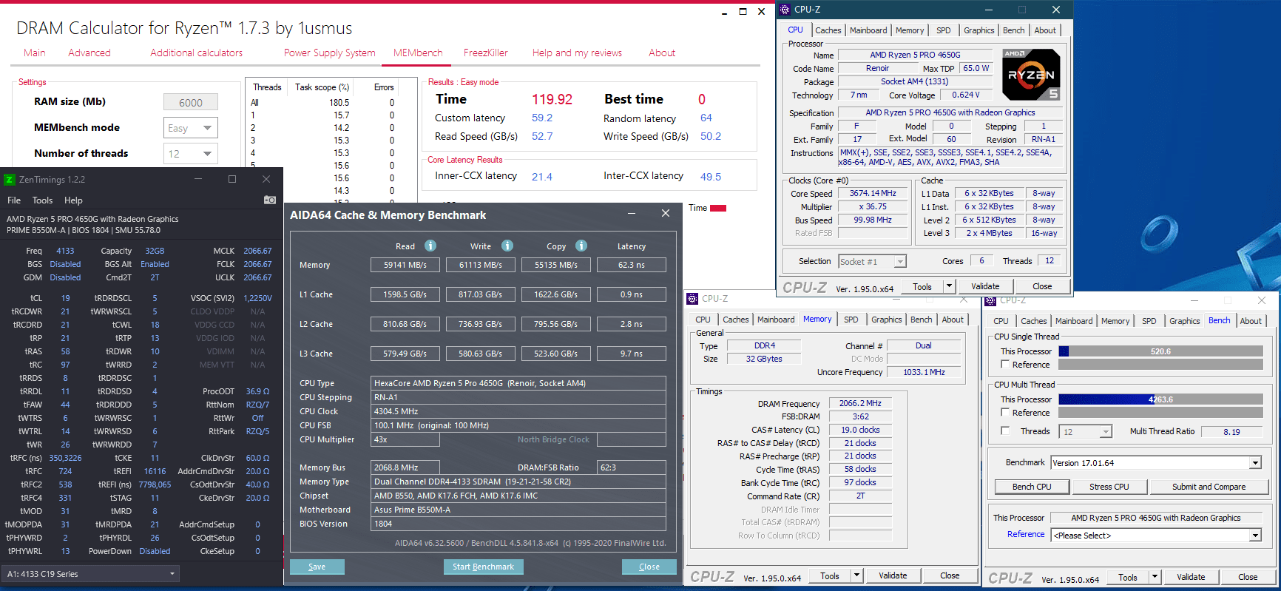Click DRAM Frequency 2066.2 MHz value

tap(860, 404)
